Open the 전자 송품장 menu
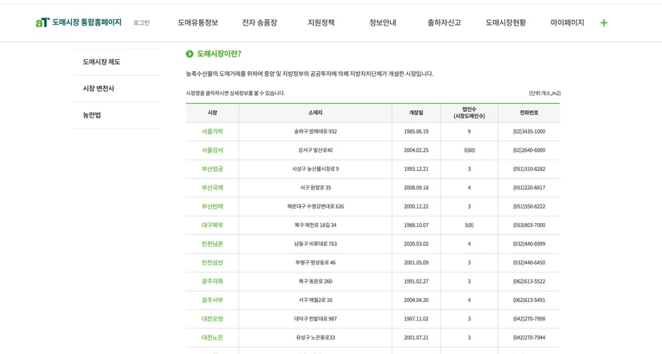Image resolution: width=662 pixels, height=354 pixels. click(x=260, y=23)
